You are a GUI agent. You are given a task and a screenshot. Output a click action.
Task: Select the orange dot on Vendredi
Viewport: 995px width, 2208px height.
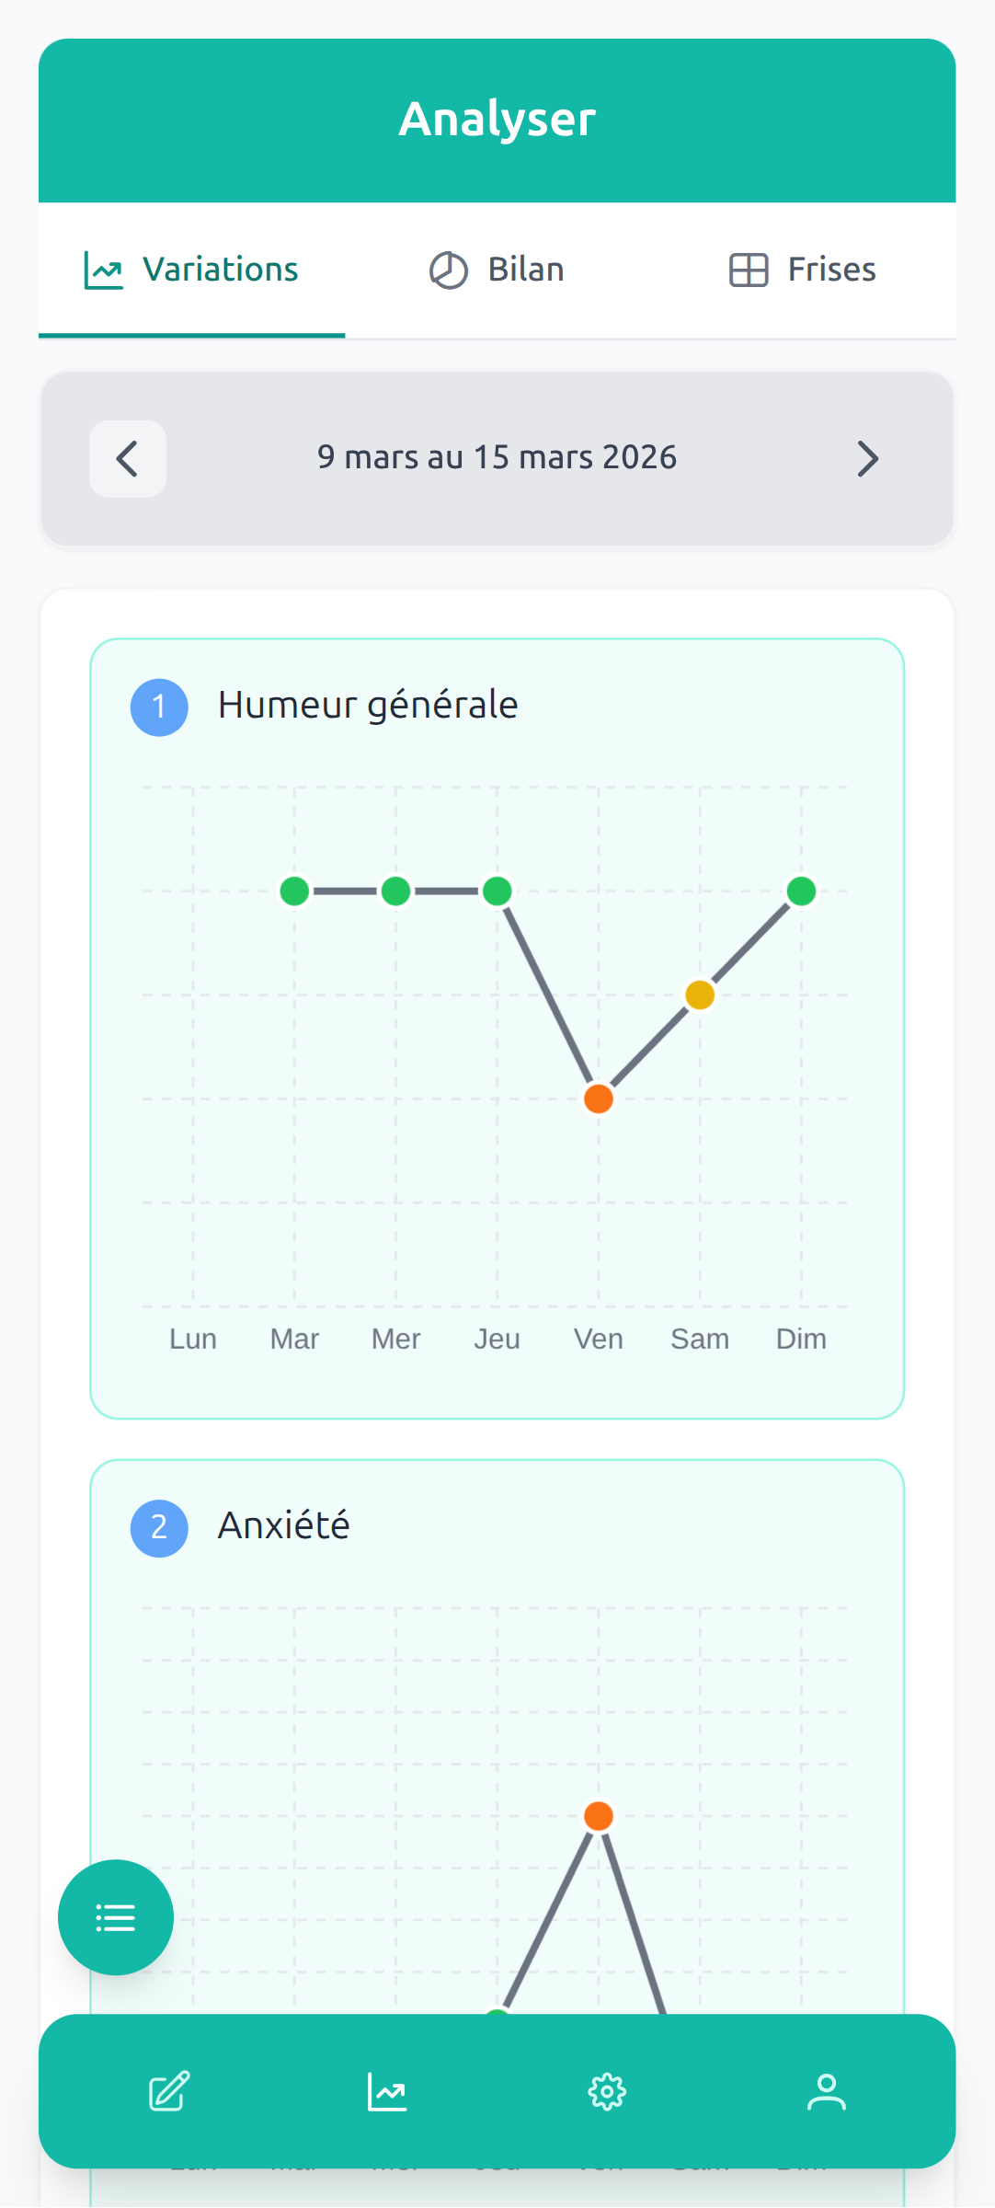[599, 1098]
